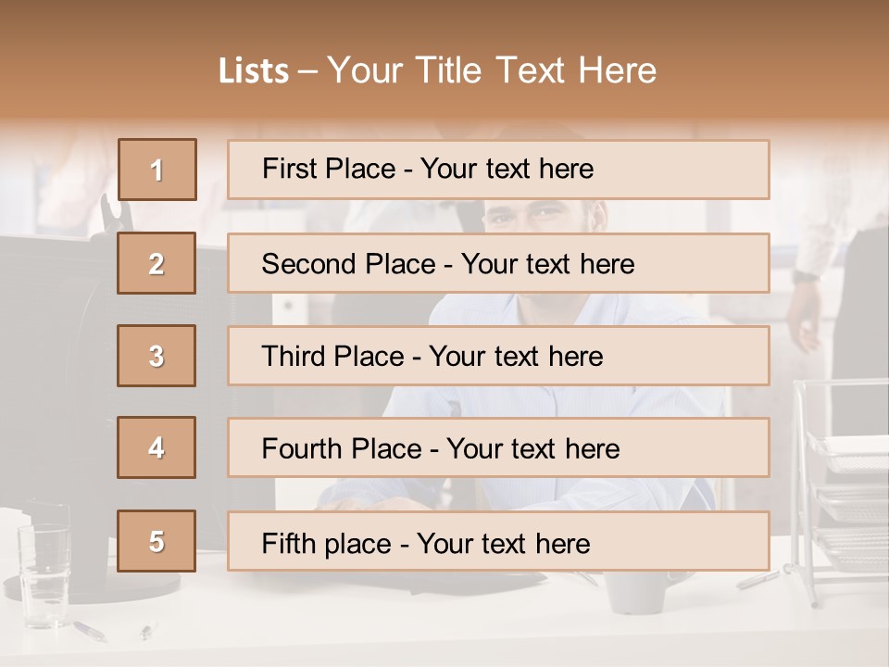Click the wristwatch on the standing person

(x=805, y=275)
